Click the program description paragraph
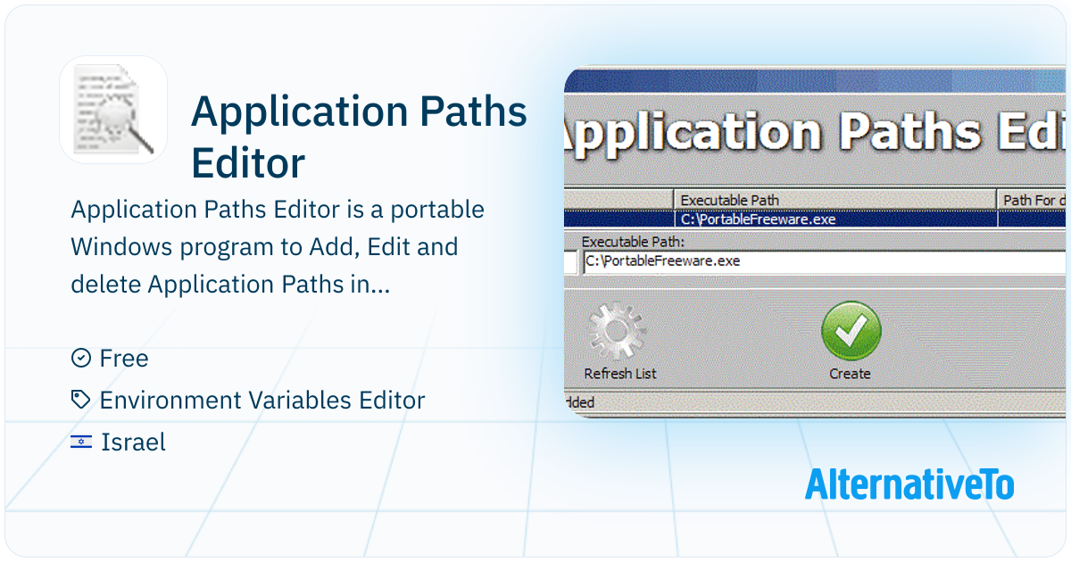The height and width of the screenshot is (562, 1071). click(x=278, y=247)
